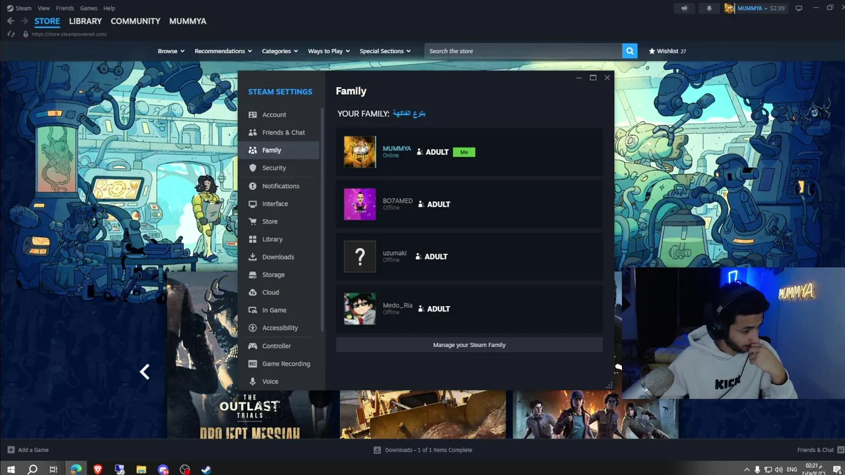This screenshot has width=845, height=475.
Task: Switch to Big Picture mode icon
Action: pyautogui.click(x=798, y=9)
